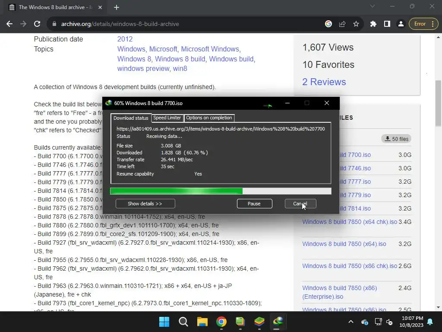Open clock showing 10:07 PM
Image resolution: width=442 pixels, height=332 pixels.
coord(411,322)
